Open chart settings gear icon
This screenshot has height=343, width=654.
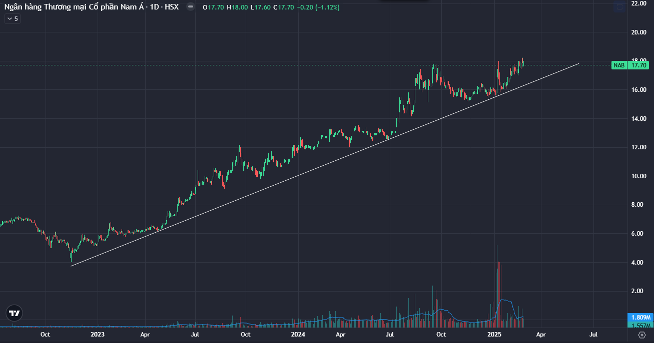coord(642,335)
